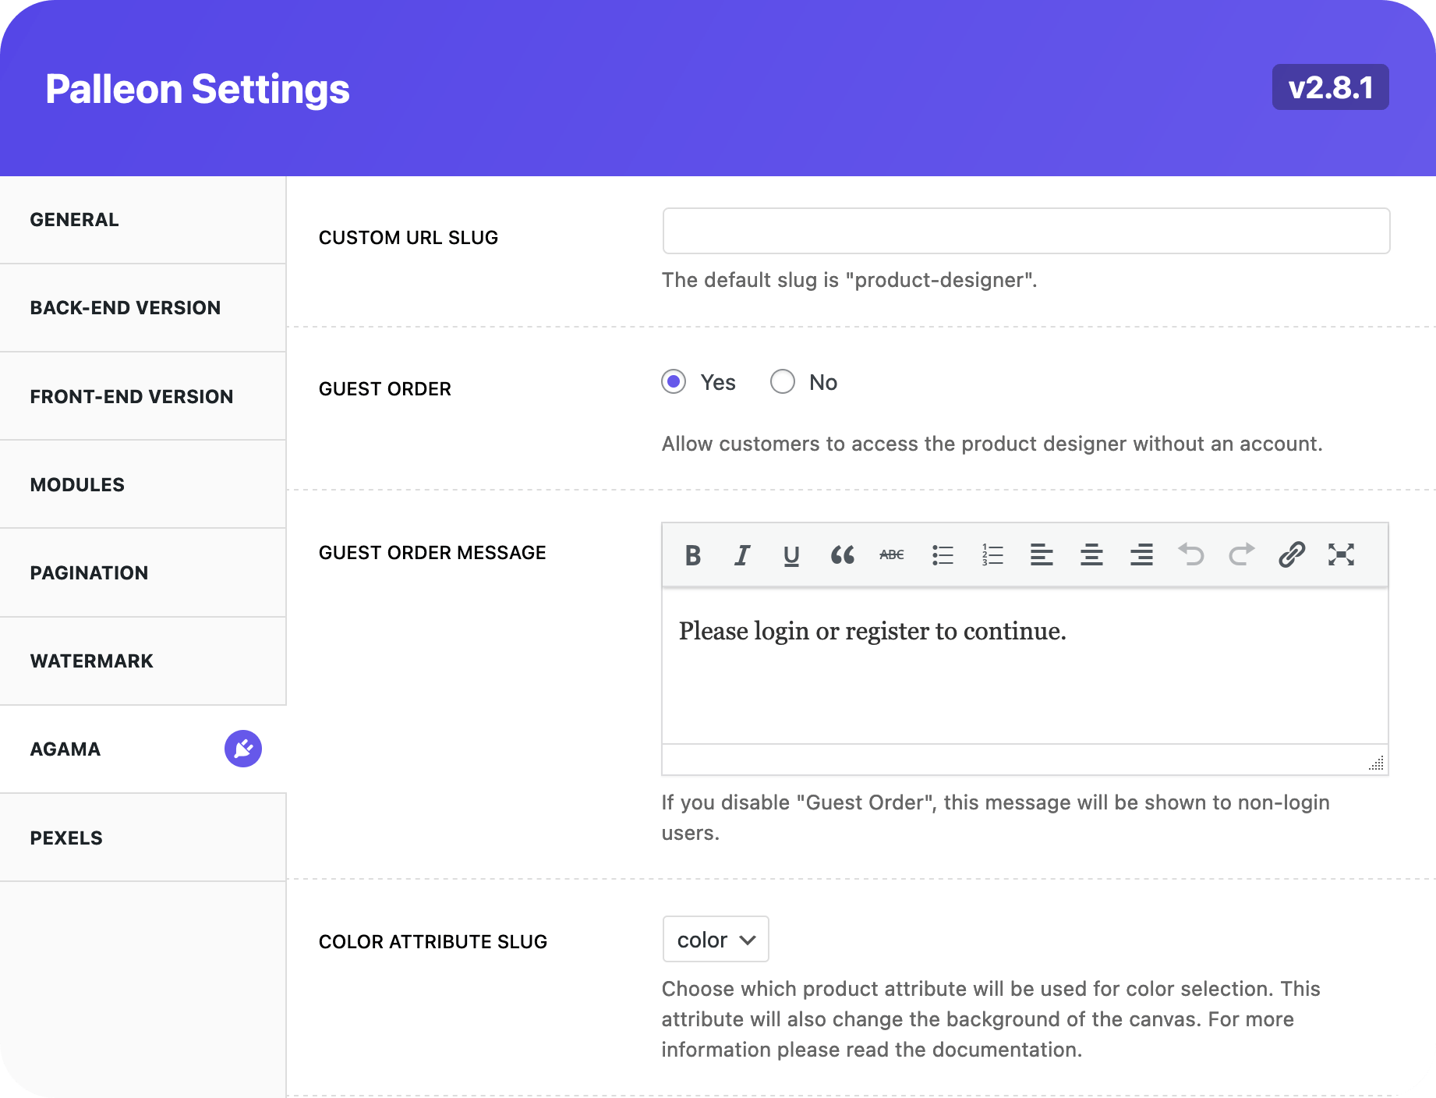Open the Pexels tab
1436x1098 pixels.
[143, 838]
